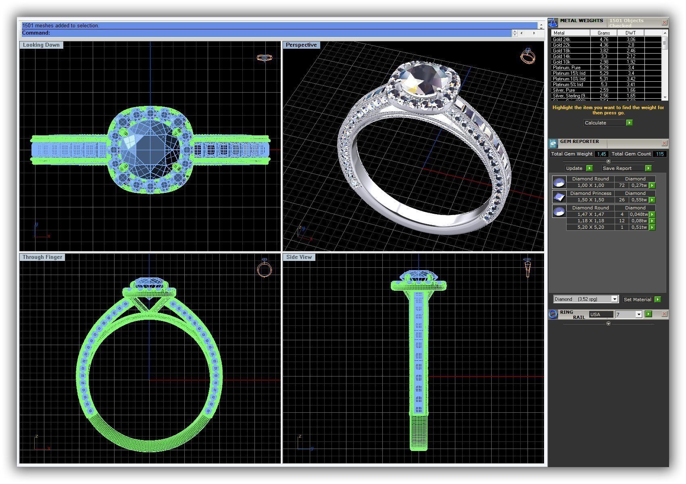Select the Through Finger viewport label
The image size is (686, 484).
click(x=42, y=257)
